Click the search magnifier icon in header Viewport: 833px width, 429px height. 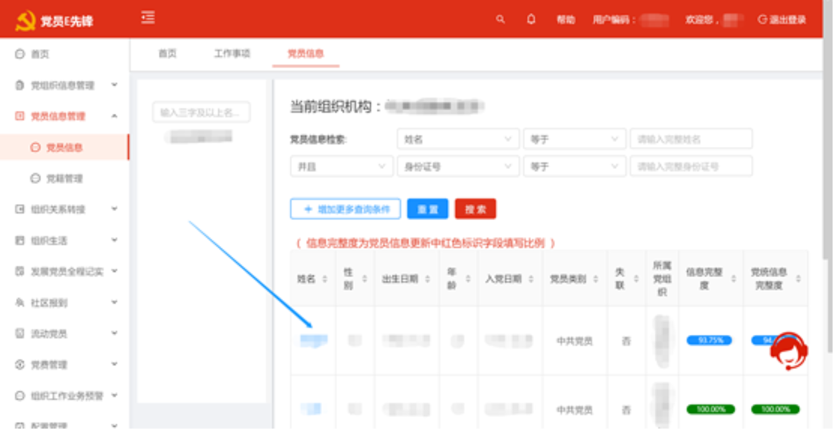500,20
